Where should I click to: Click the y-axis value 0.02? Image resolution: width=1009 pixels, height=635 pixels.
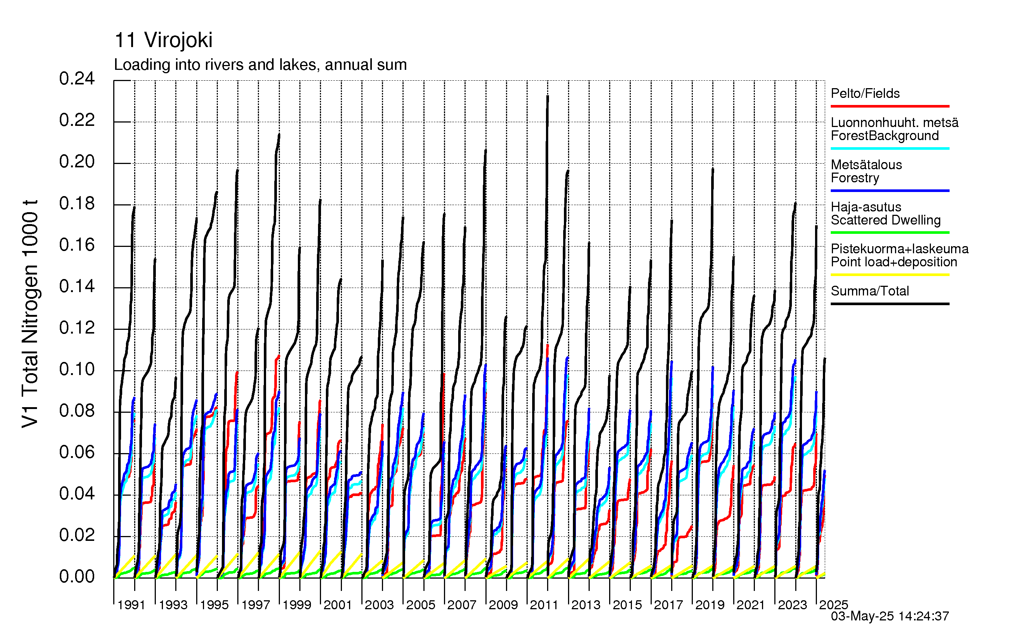77,535
